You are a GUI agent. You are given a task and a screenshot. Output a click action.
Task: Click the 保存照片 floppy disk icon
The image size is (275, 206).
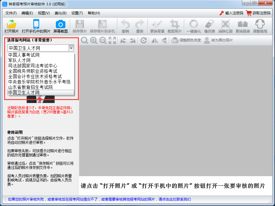pyautogui.click(x=80, y=24)
